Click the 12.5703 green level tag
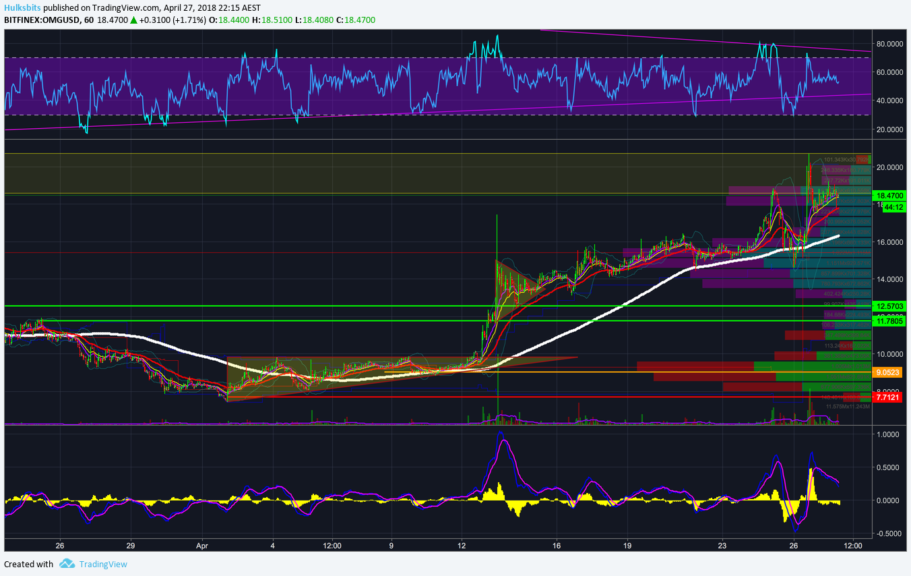911x576 pixels. coord(890,306)
